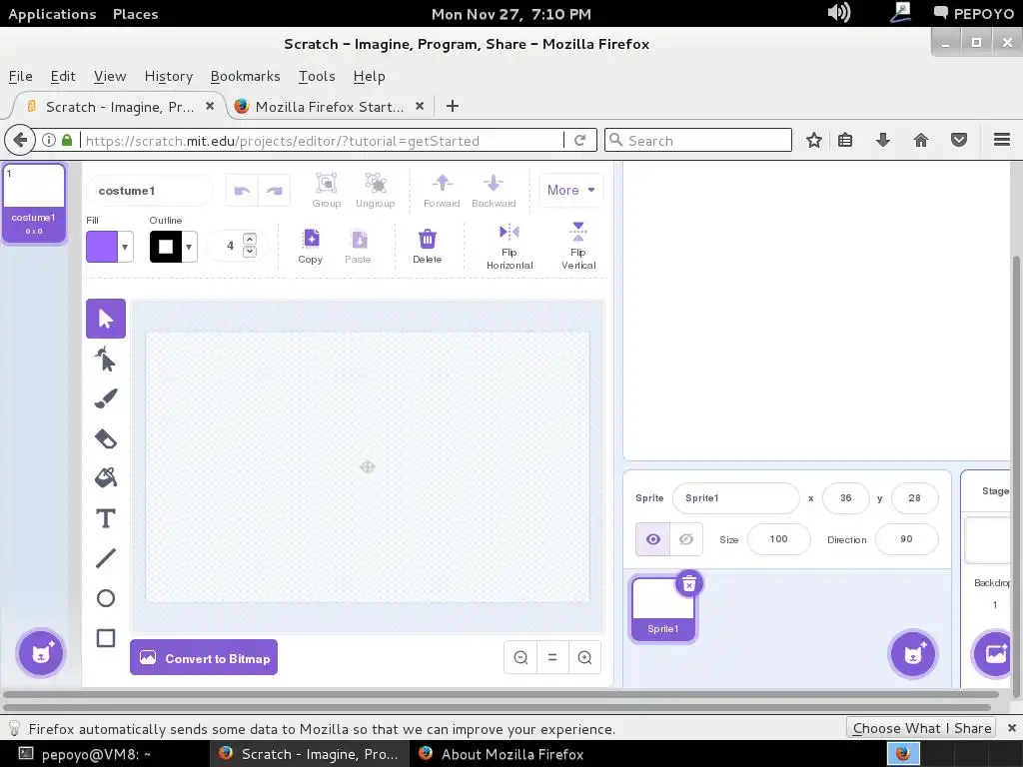Image resolution: width=1023 pixels, height=767 pixels.
Task: Open the Bookmarks menu
Action: (246, 76)
